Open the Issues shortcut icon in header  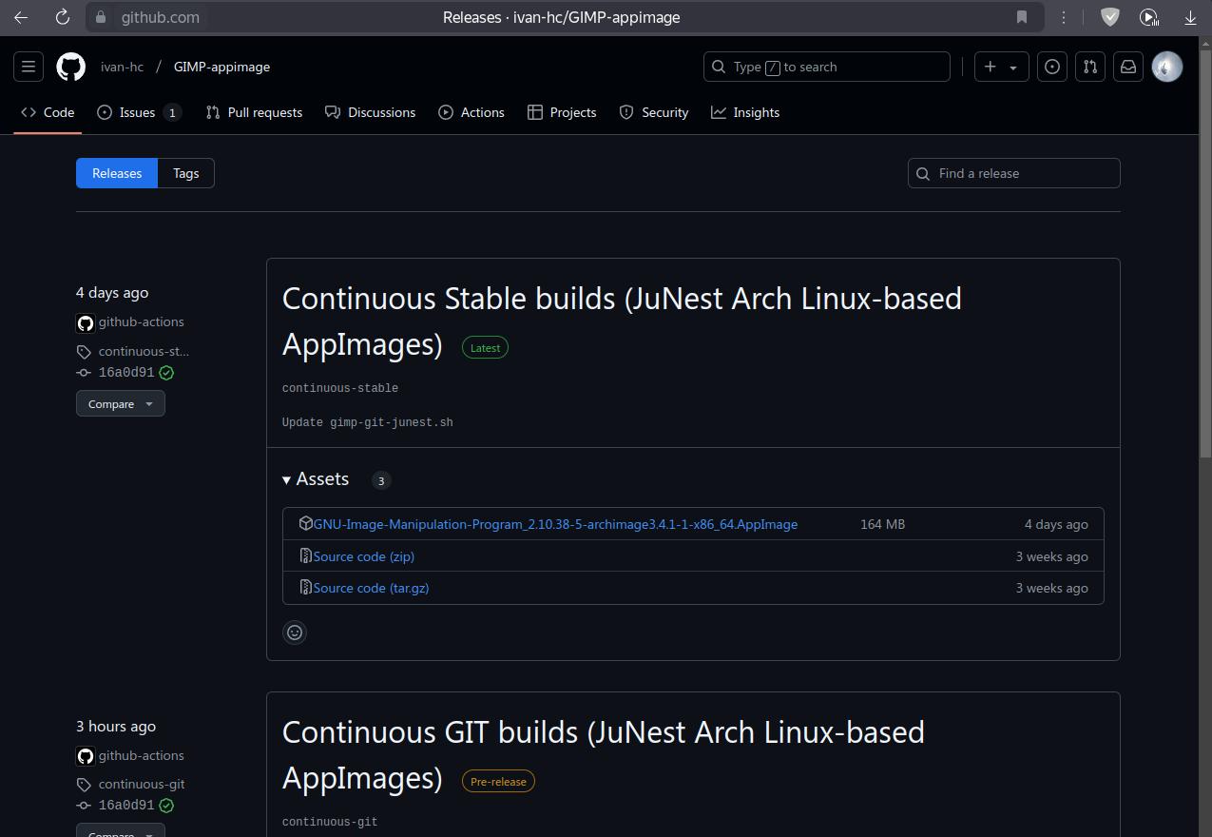click(1052, 67)
